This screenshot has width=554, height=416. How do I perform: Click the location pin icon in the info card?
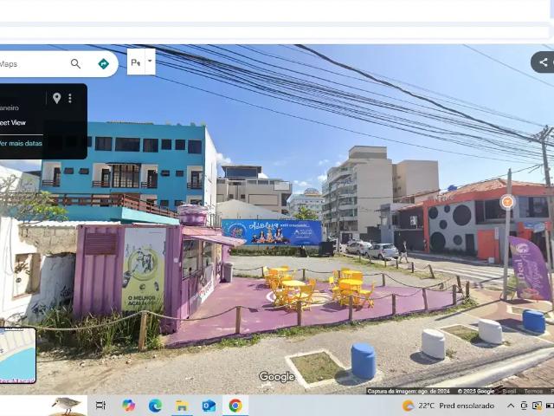click(56, 99)
